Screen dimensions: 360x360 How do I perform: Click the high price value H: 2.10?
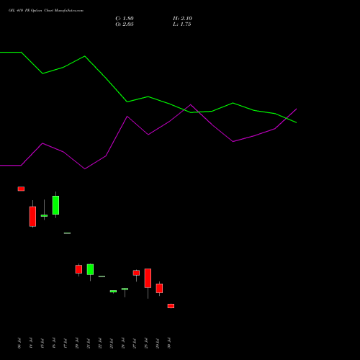click(182, 19)
